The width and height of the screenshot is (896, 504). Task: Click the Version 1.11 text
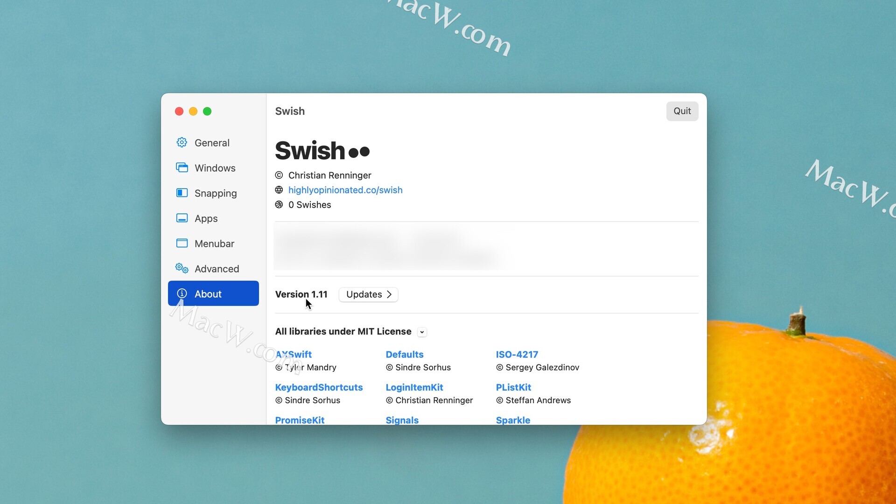(x=301, y=294)
